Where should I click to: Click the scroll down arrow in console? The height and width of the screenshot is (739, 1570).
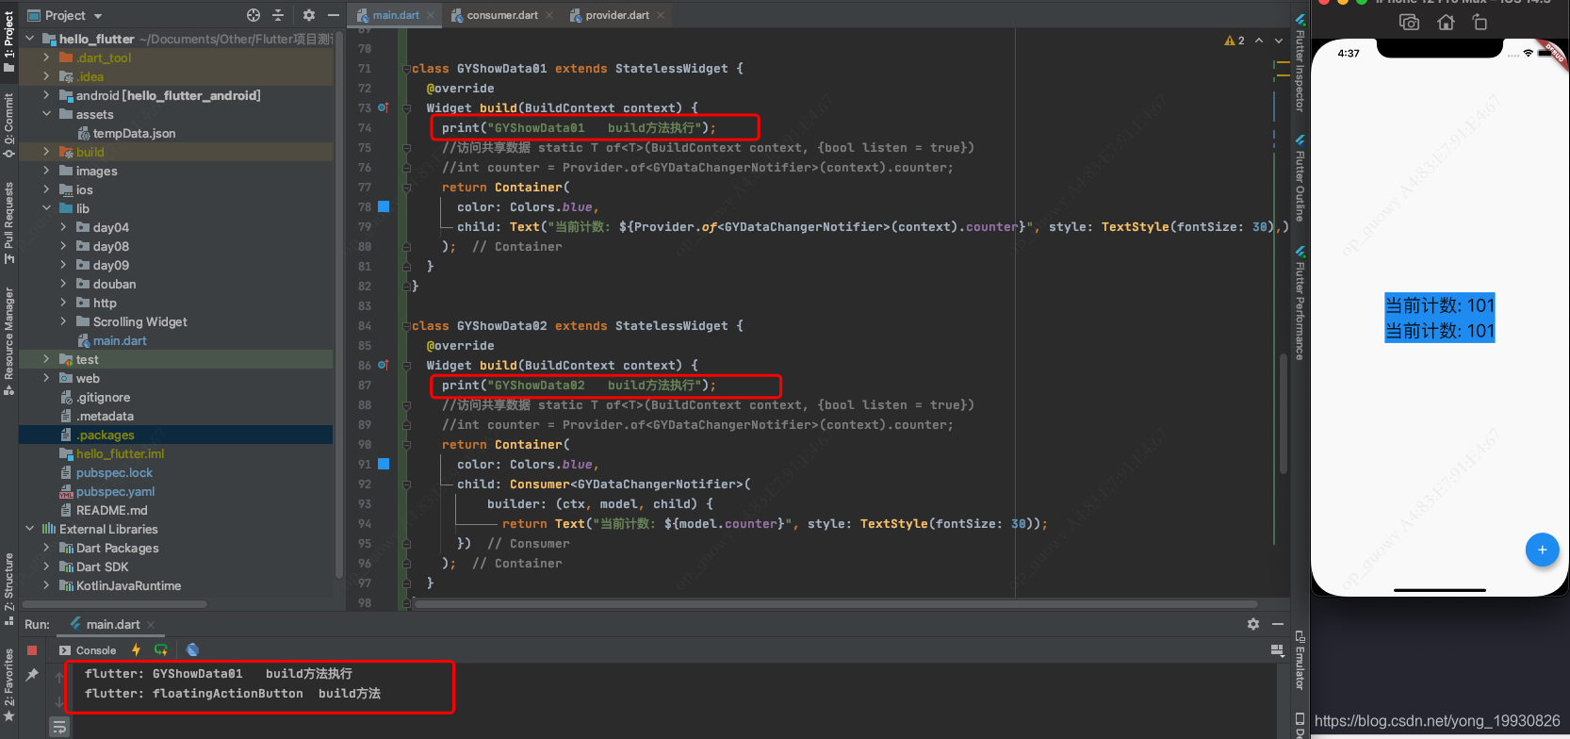(x=59, y=702)
